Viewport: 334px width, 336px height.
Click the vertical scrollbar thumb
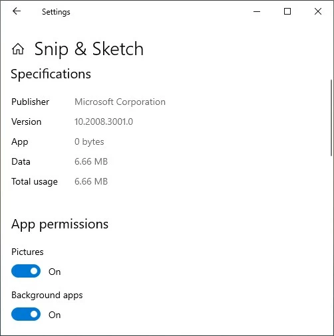[331, 118]
